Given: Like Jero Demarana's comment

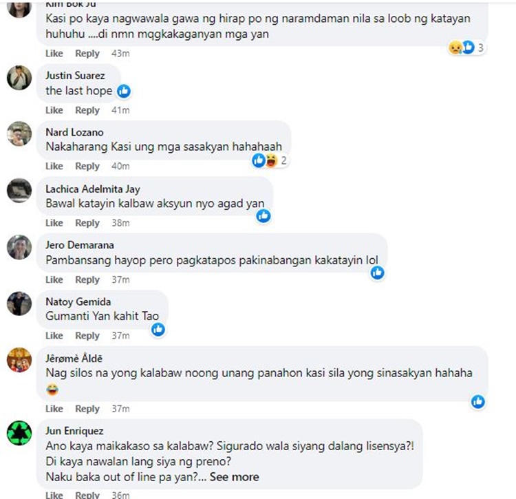Looking at the screenshot, I should [54, 279].
